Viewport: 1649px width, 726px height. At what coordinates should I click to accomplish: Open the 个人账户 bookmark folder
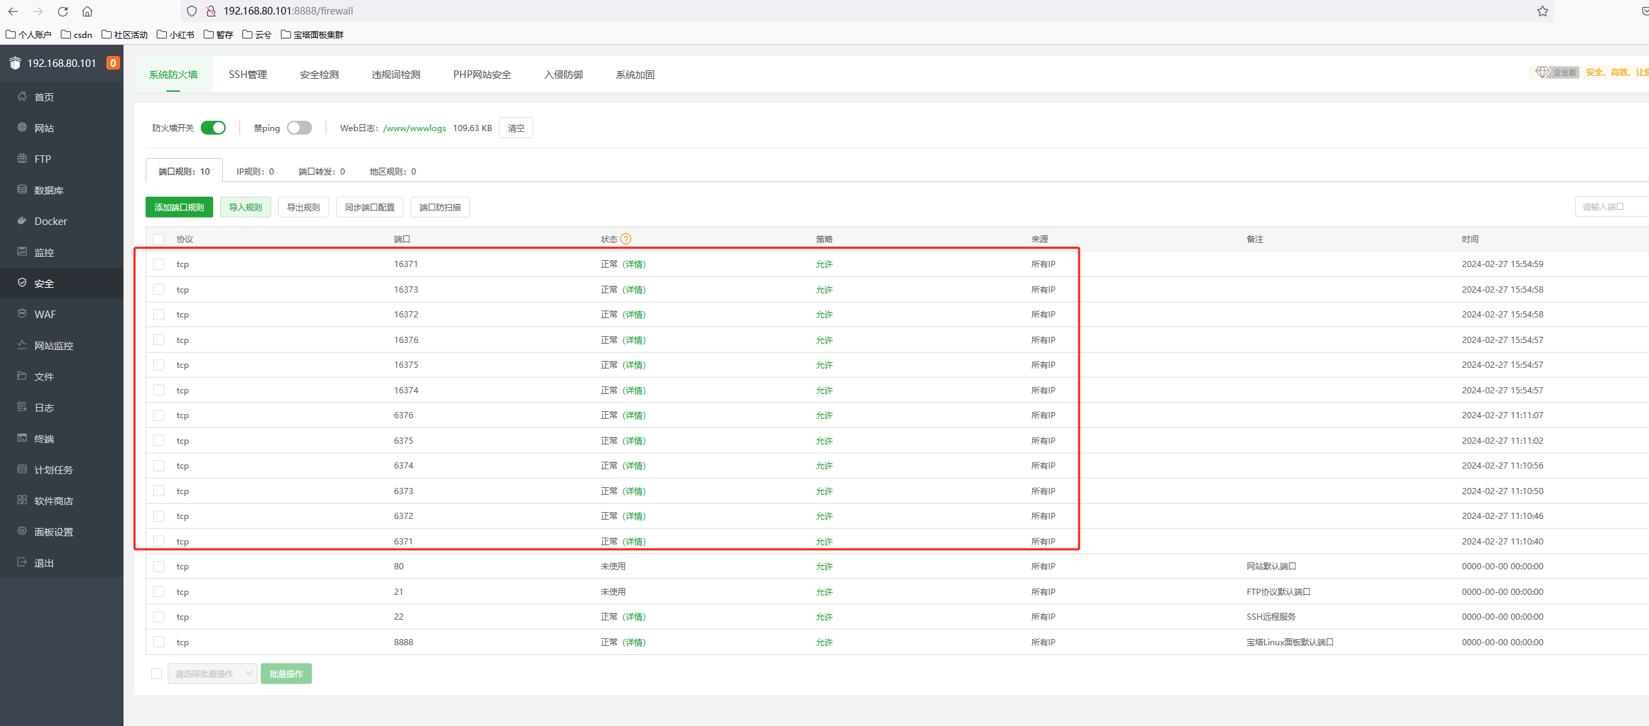pyautogui.click(x=29, y=35)
